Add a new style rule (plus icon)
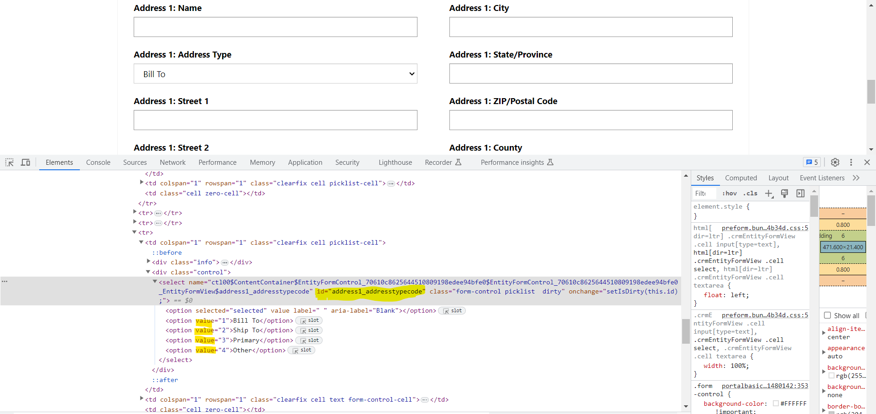 [x=769, y=194]
